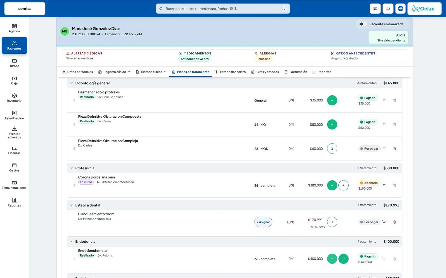Collapse the Odontología general group
The image size is (446, 278).
pos(71,83)
